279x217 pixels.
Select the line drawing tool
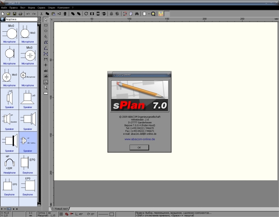point(46,48)
